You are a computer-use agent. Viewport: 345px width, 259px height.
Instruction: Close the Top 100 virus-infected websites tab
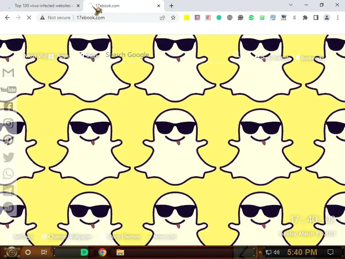pyautogui.click(x=78, y=6)
